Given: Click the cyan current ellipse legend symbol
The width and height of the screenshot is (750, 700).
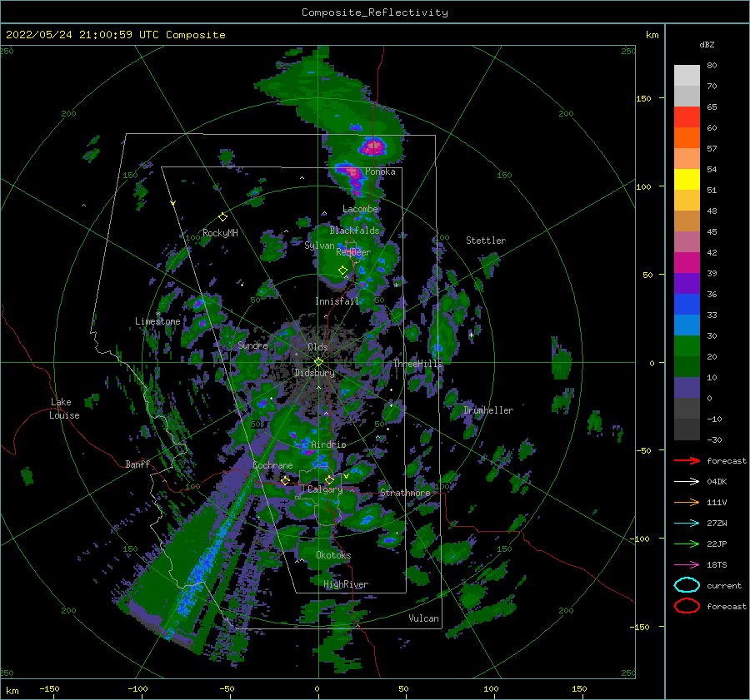Looking at the screenshot, I should point(687,585).
